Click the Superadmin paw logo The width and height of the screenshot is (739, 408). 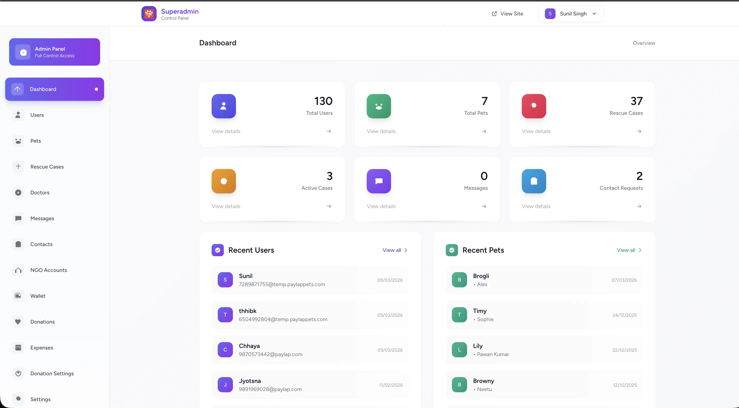click(149, 13)
